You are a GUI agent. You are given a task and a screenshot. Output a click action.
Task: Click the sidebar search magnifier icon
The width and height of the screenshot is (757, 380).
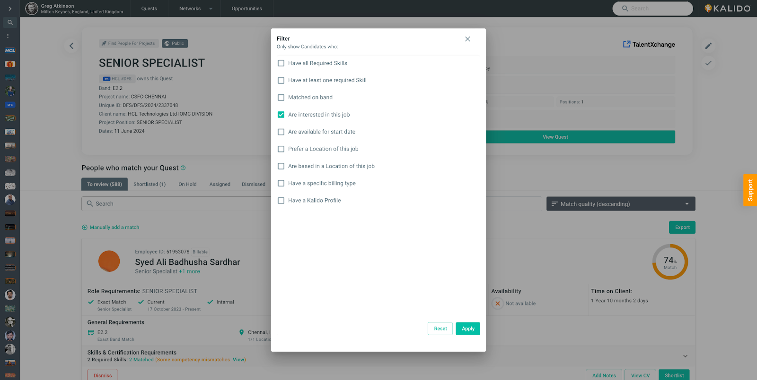point(10,23)
